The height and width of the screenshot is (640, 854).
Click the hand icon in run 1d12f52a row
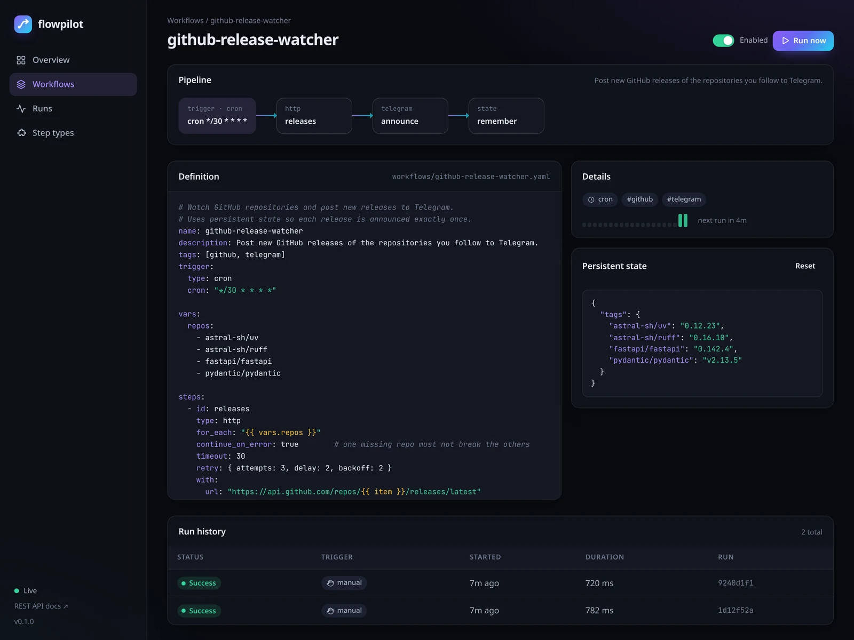330,611
